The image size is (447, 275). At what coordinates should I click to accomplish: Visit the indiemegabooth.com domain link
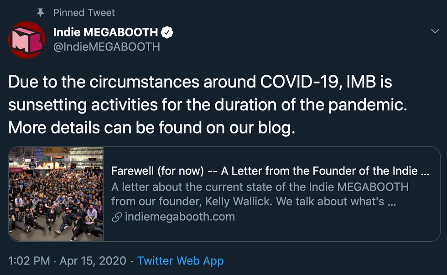(x=179, y=217)
